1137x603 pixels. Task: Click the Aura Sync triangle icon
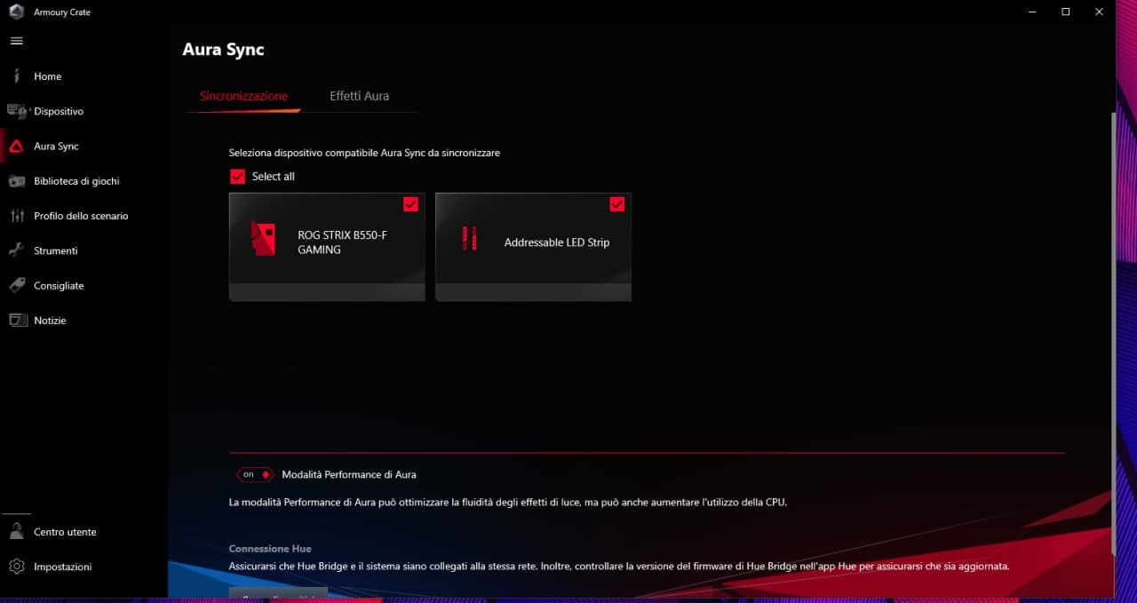pos(16,147)
